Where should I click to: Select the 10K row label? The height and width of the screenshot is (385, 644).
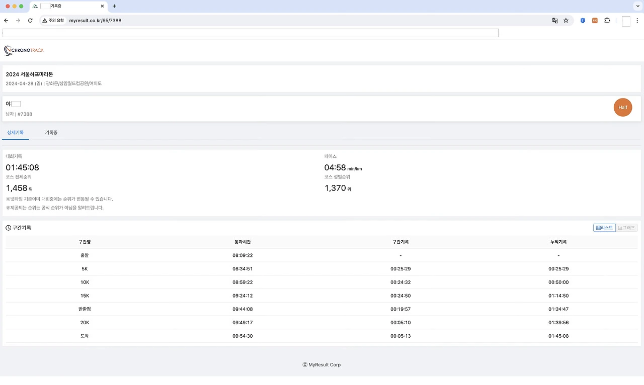point(85,282)
